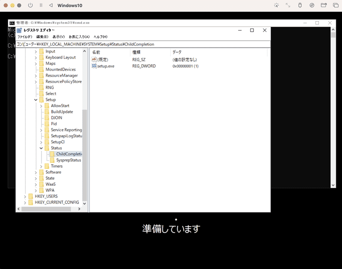This screenshot has height=269, width=342.
Task: Collapse the Status key
Action: (41, 148)
